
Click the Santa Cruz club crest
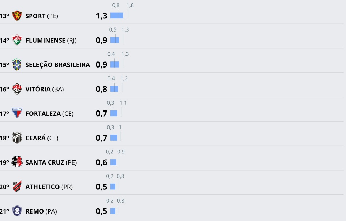[17, 162]
